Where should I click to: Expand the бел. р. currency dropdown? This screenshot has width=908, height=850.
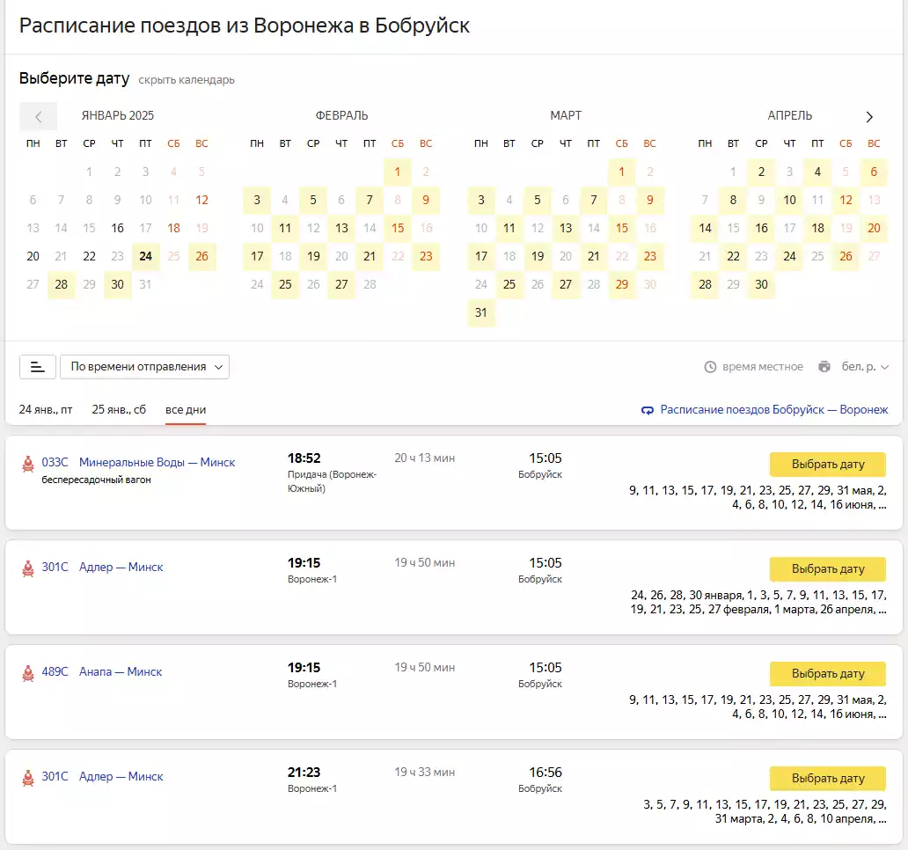coord(865,367)
